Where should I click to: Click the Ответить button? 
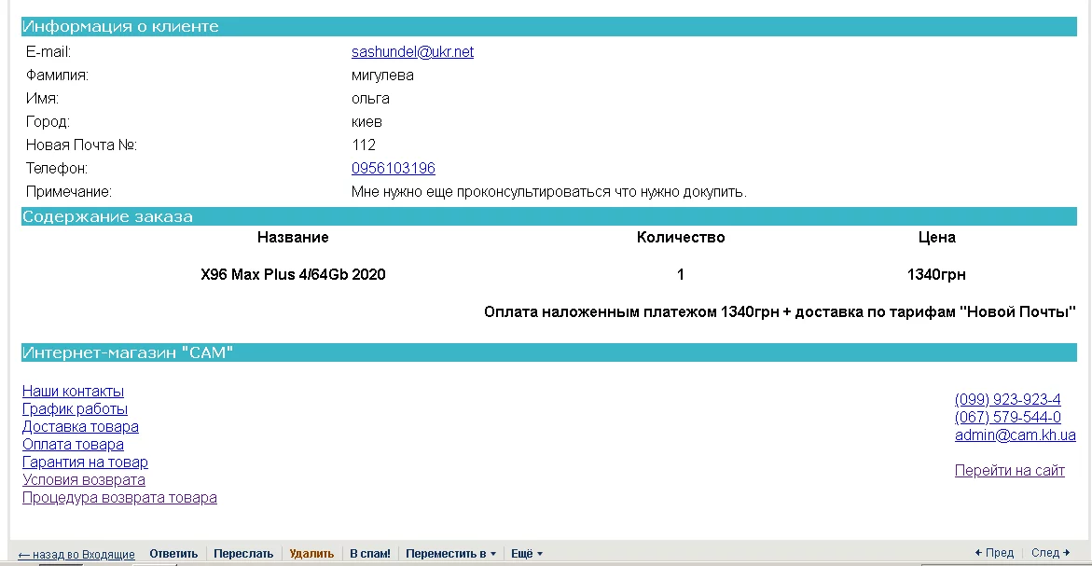173,554
